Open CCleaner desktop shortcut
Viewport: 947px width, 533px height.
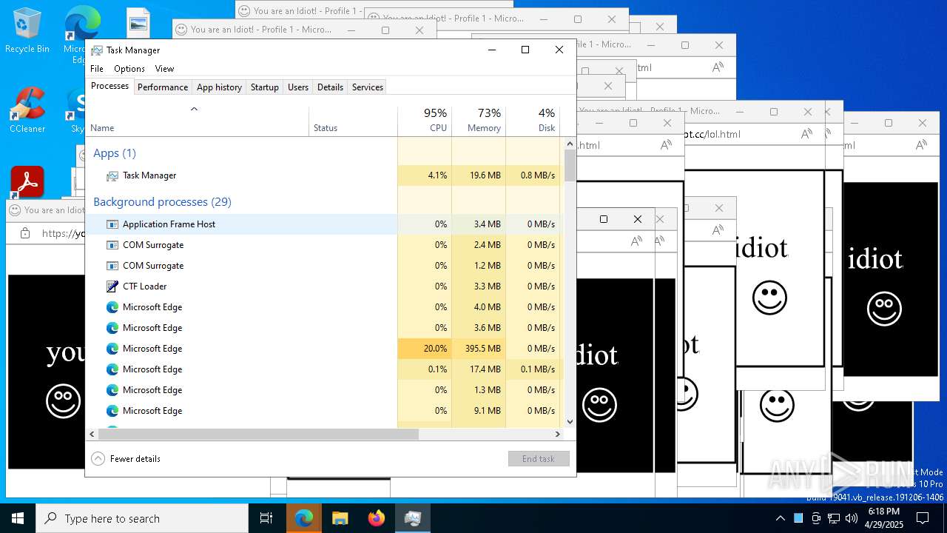tap(27, 110)
